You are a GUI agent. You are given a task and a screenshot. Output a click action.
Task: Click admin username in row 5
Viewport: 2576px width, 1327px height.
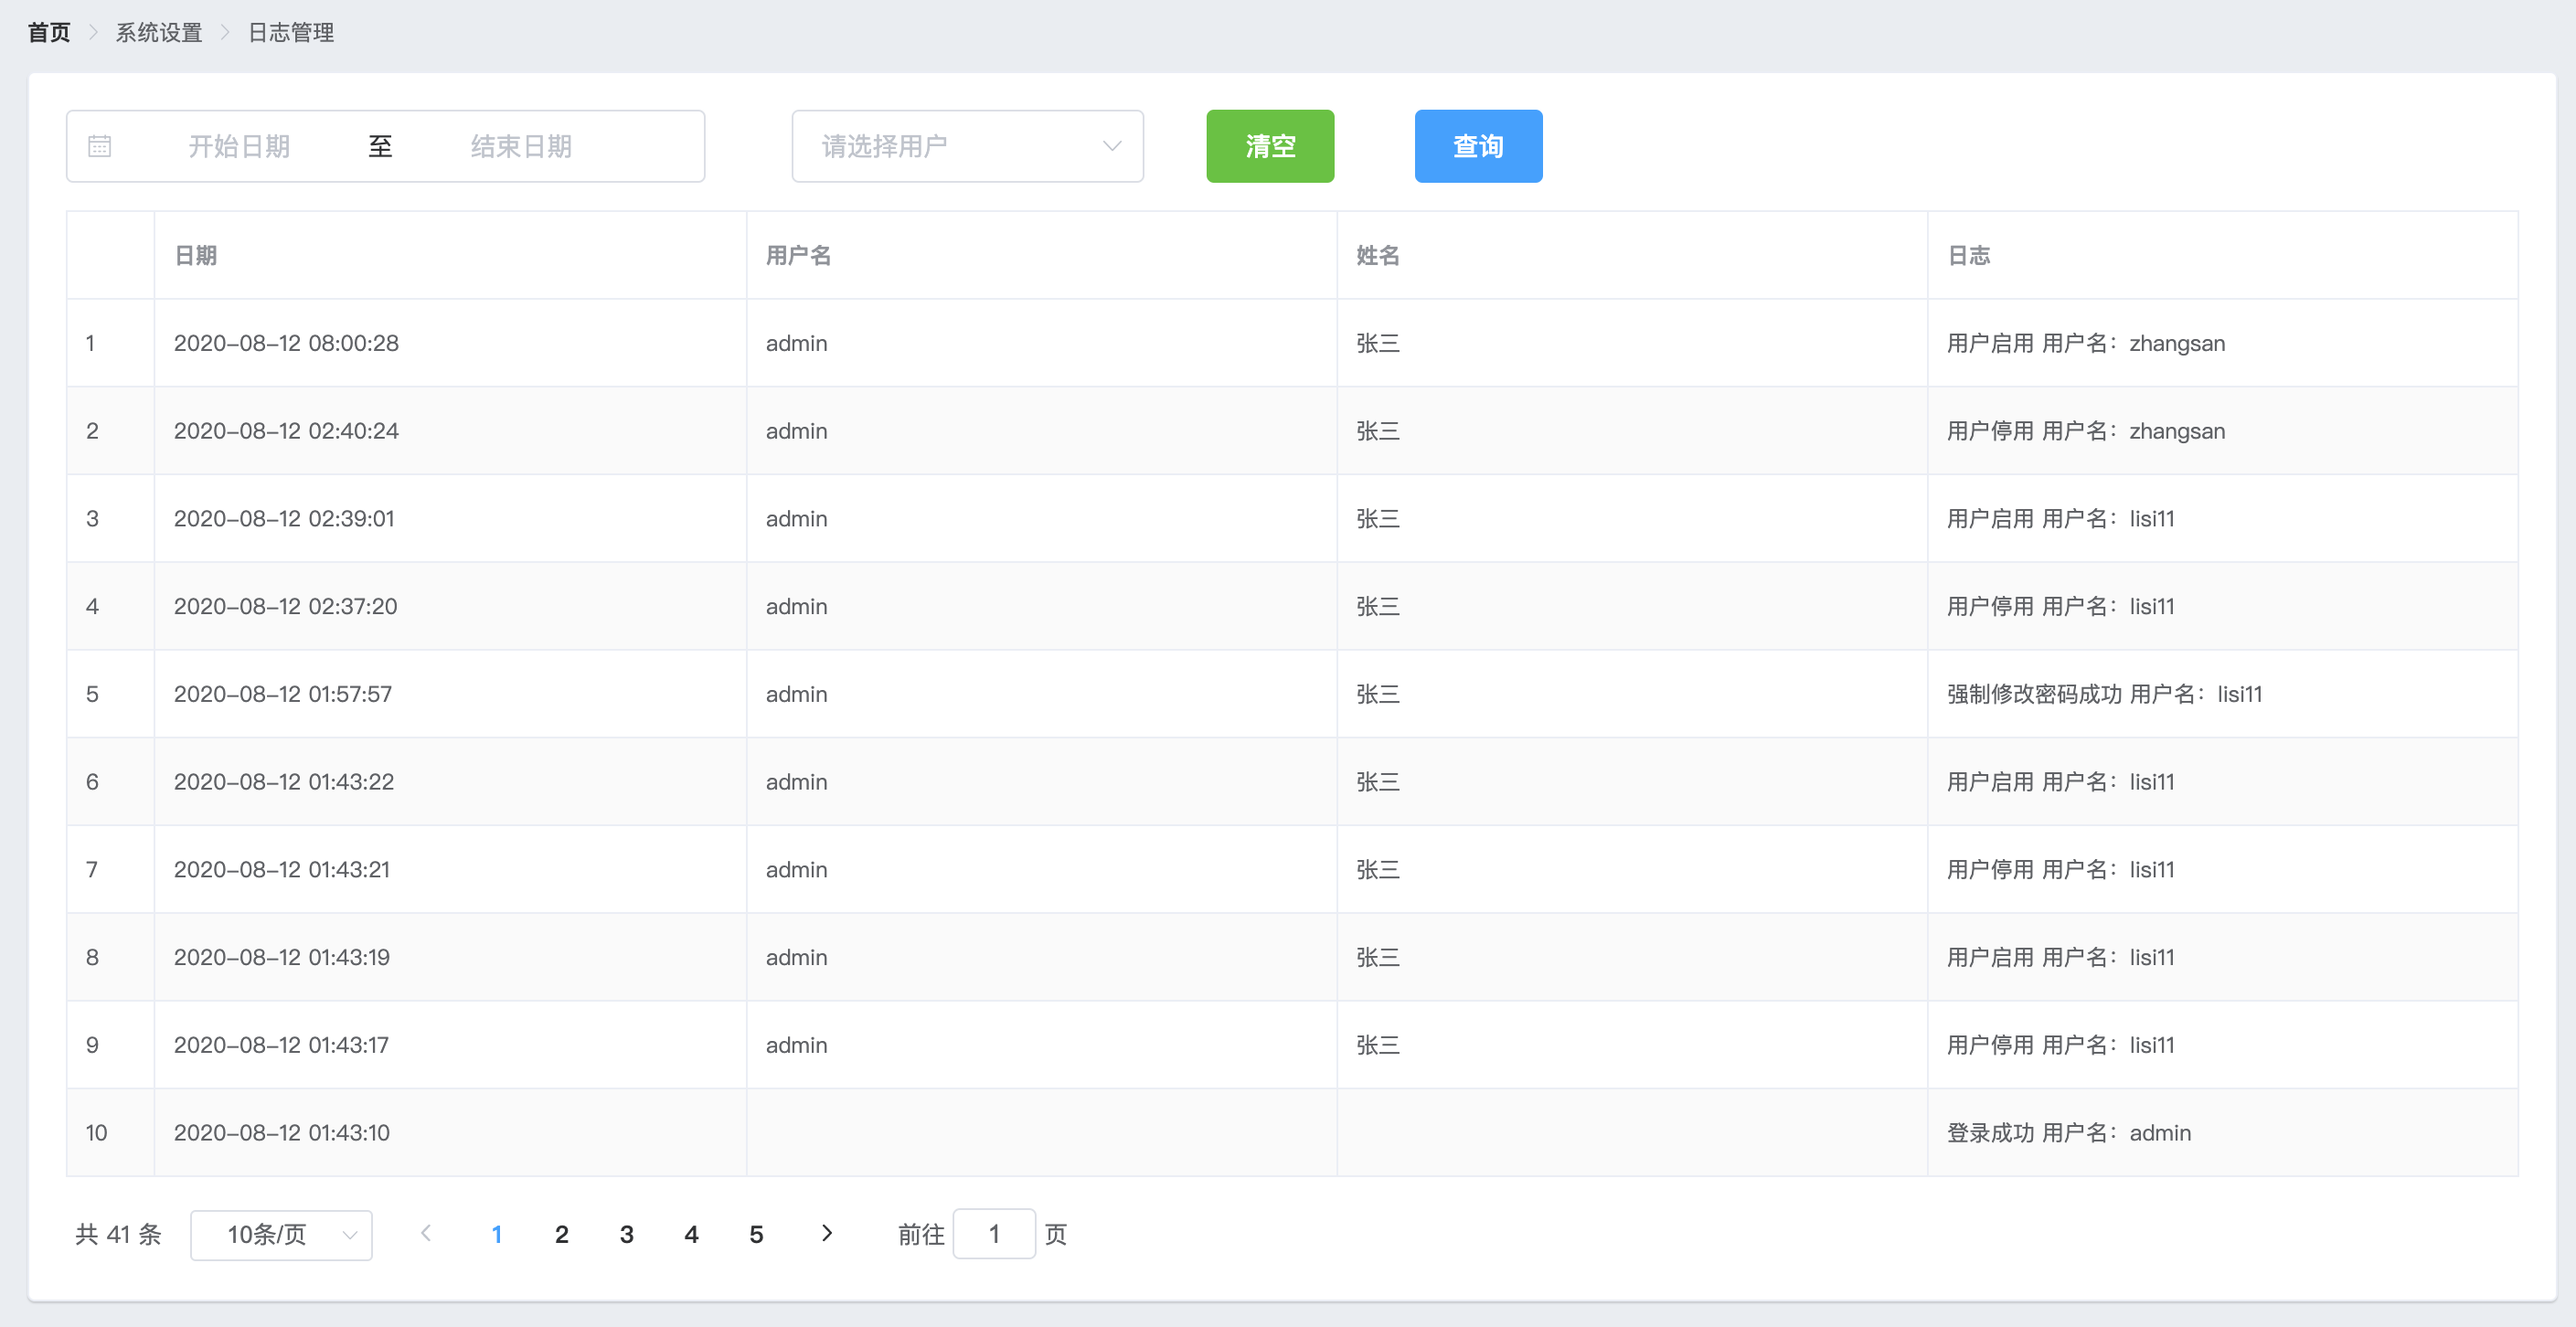point(797,694)
